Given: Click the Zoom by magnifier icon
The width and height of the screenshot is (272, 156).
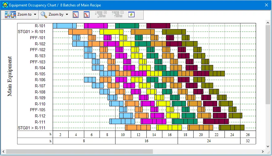Looking at the screenshot, I should tap(44, 14).
